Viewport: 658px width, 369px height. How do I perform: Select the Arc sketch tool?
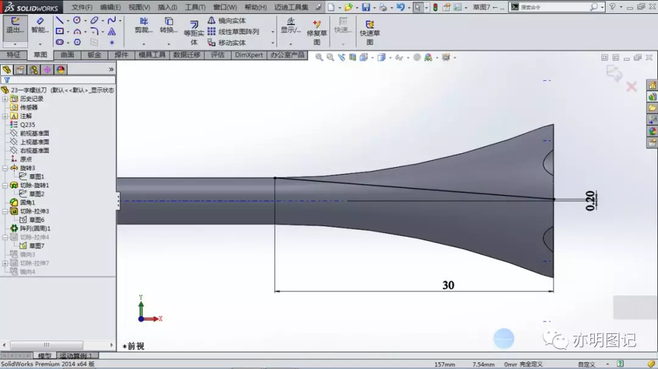[77, 32]
